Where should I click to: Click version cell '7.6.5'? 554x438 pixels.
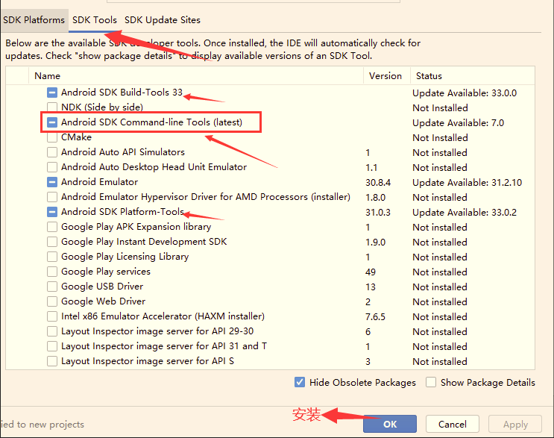[x=375, y=316]
